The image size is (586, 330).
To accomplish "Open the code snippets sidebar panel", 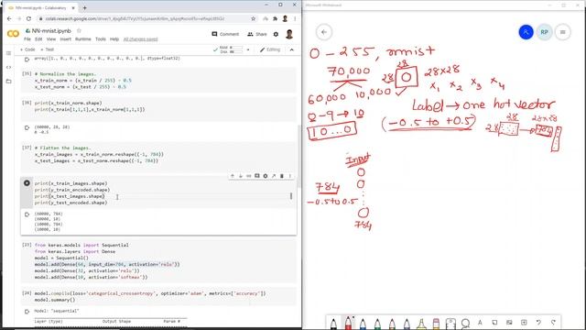I will [8, 67].
